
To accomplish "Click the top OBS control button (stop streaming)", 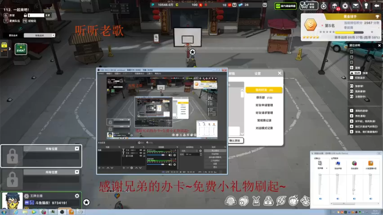I will 215,151.
